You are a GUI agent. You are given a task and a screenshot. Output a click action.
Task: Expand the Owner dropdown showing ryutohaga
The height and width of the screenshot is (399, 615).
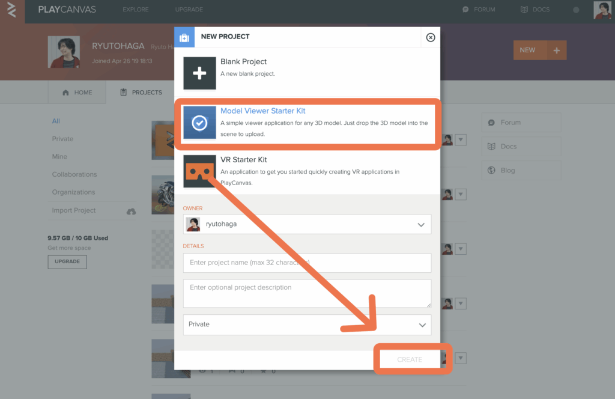tap(307, 224)
